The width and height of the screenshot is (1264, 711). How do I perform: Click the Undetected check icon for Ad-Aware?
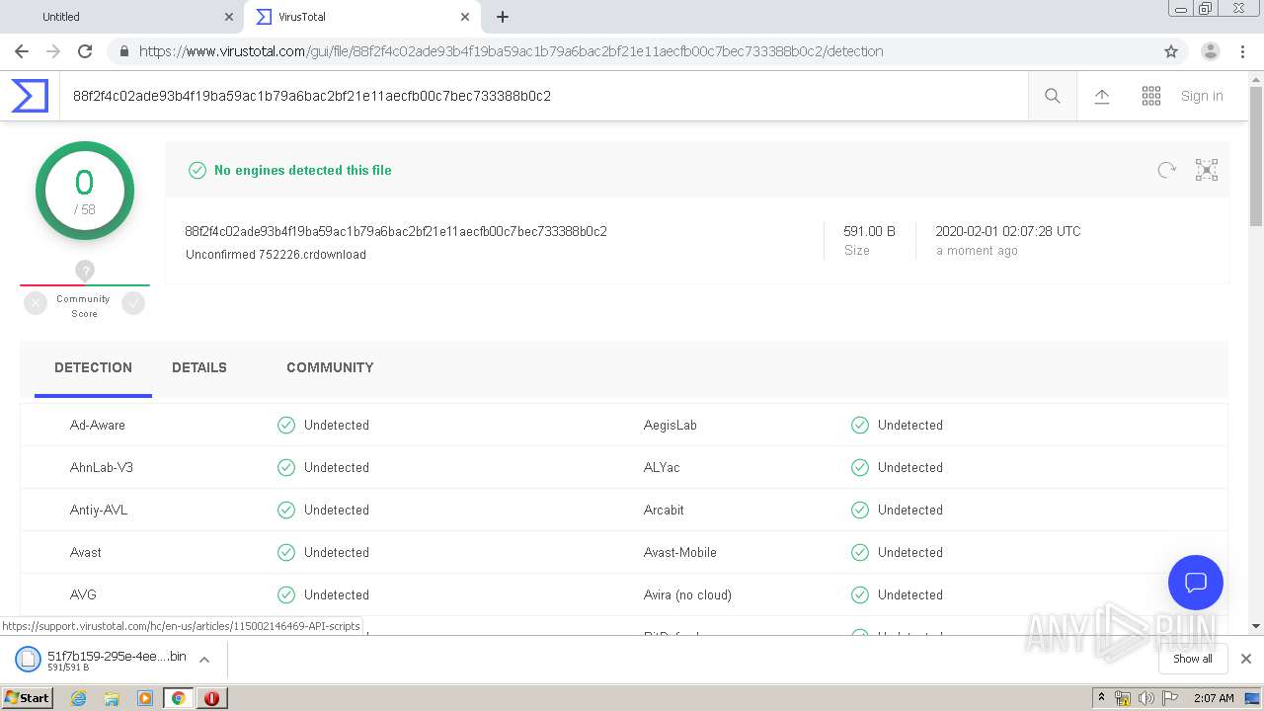[286, 425]
